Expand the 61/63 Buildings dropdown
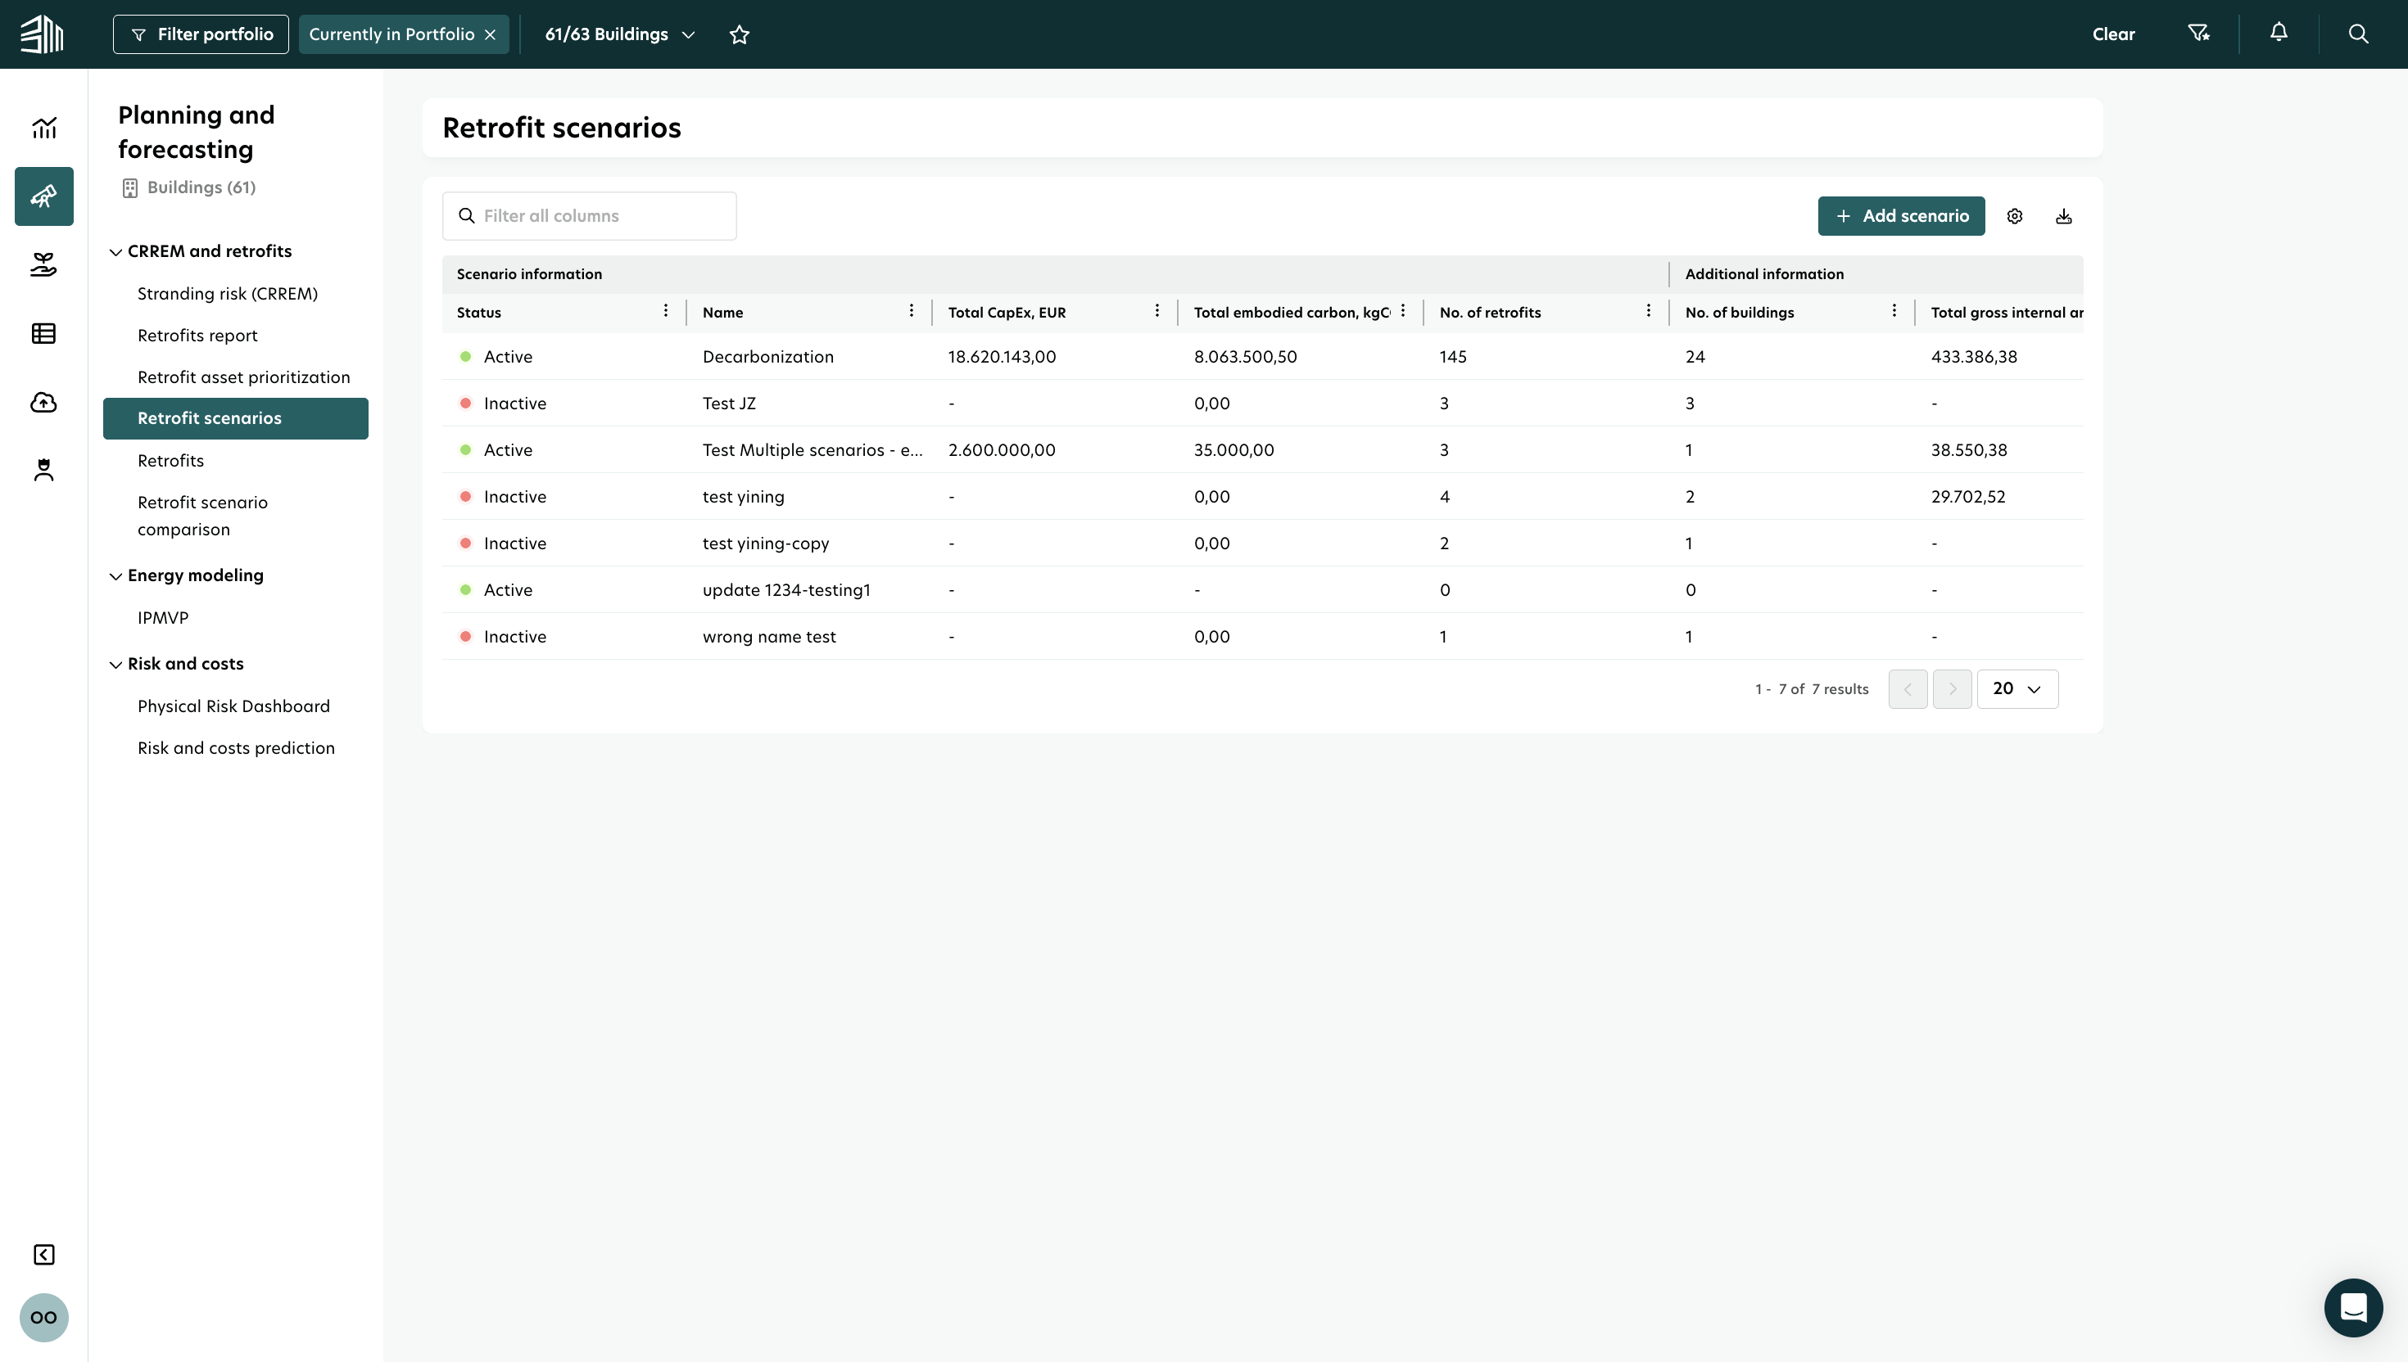Viewport: 2408px width, 1362px height. click(621, 34)
